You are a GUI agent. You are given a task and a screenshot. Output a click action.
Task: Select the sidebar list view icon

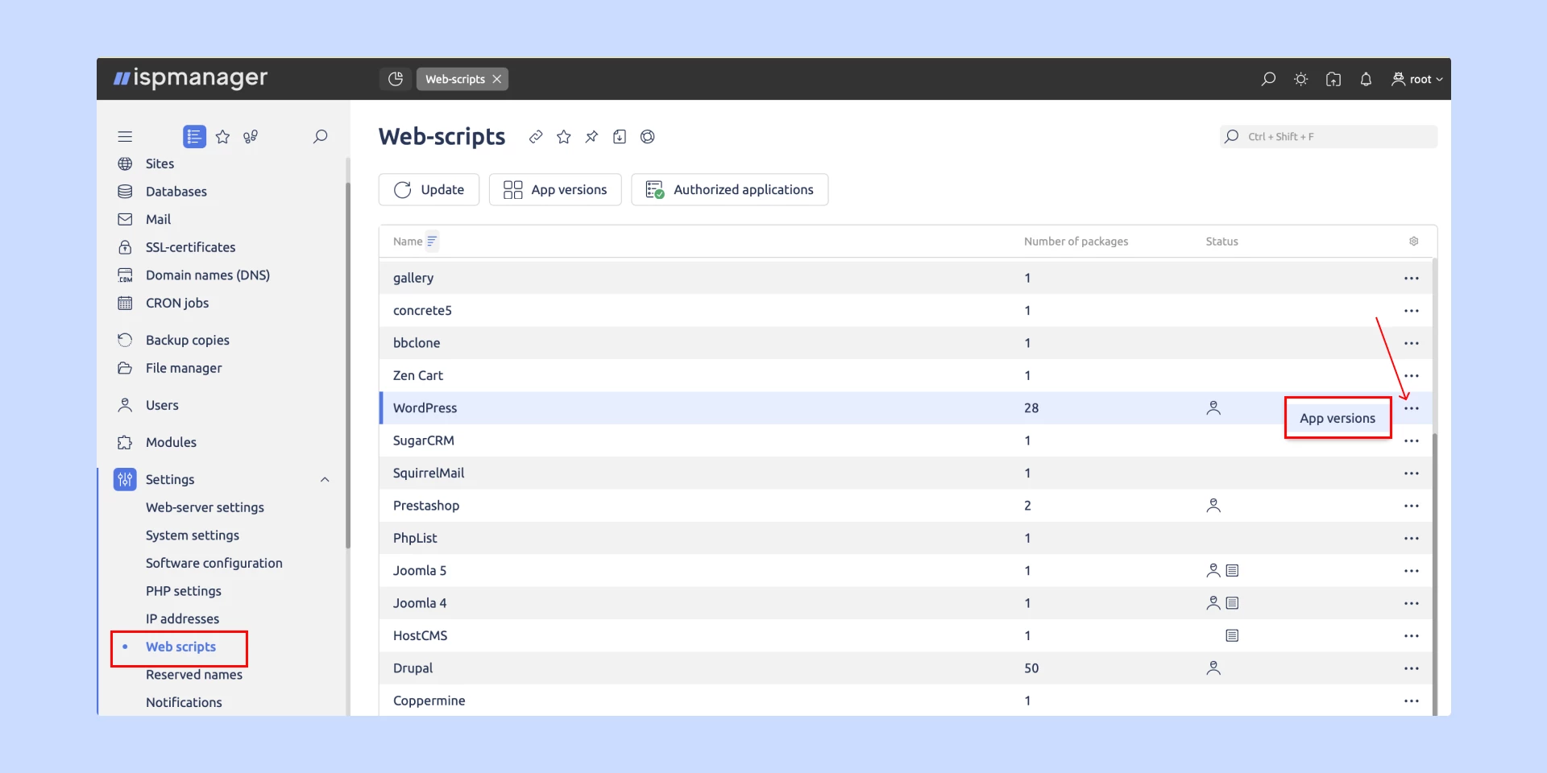(194, 137)
